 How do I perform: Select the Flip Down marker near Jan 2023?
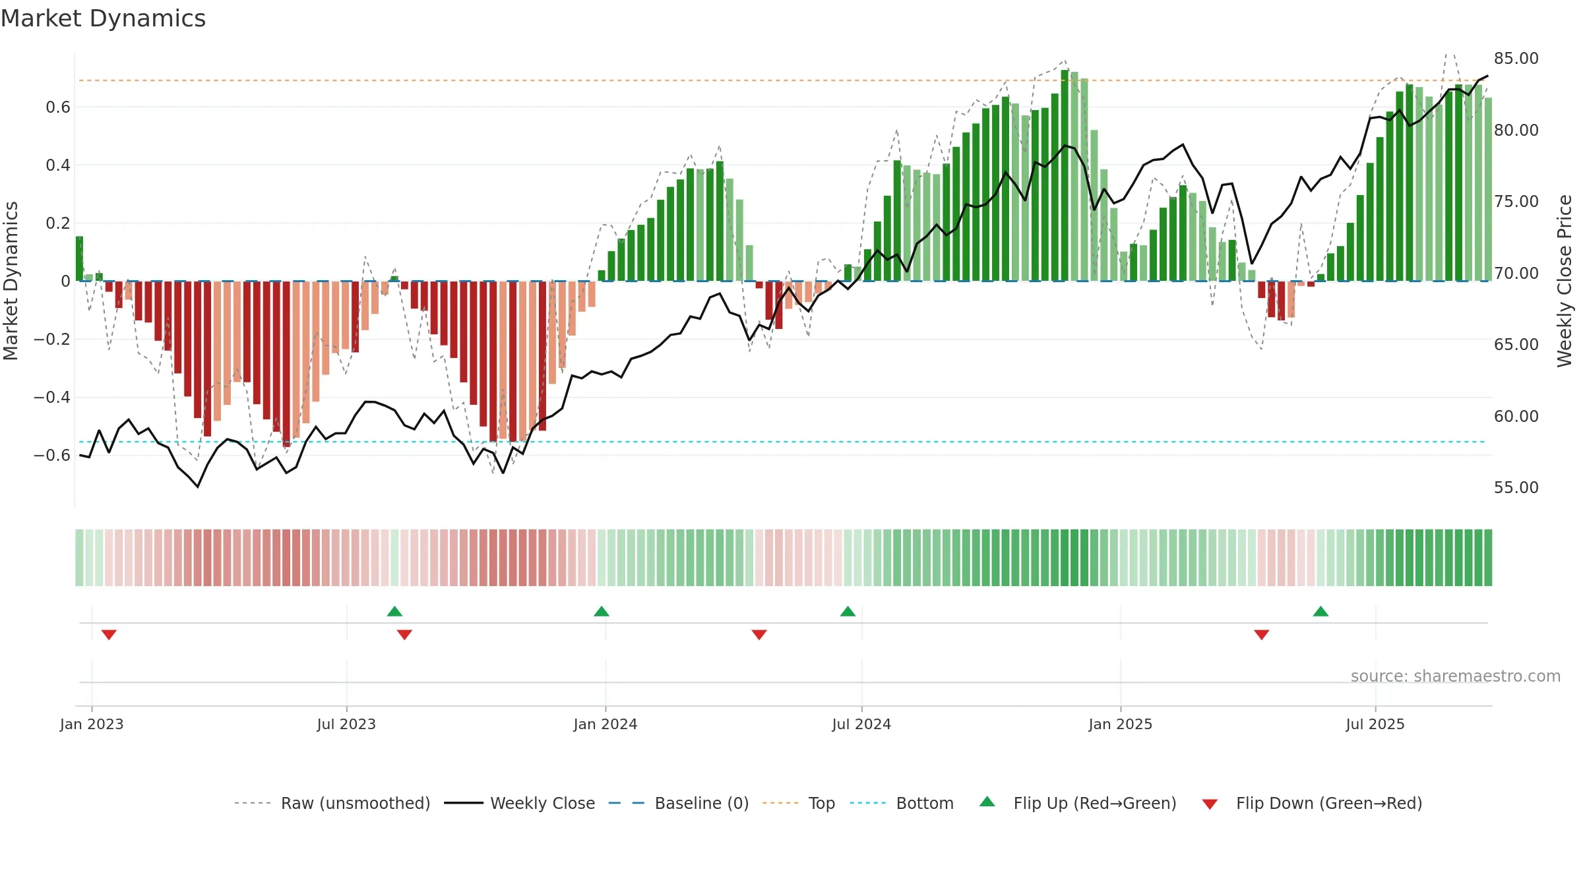point(109,634)
